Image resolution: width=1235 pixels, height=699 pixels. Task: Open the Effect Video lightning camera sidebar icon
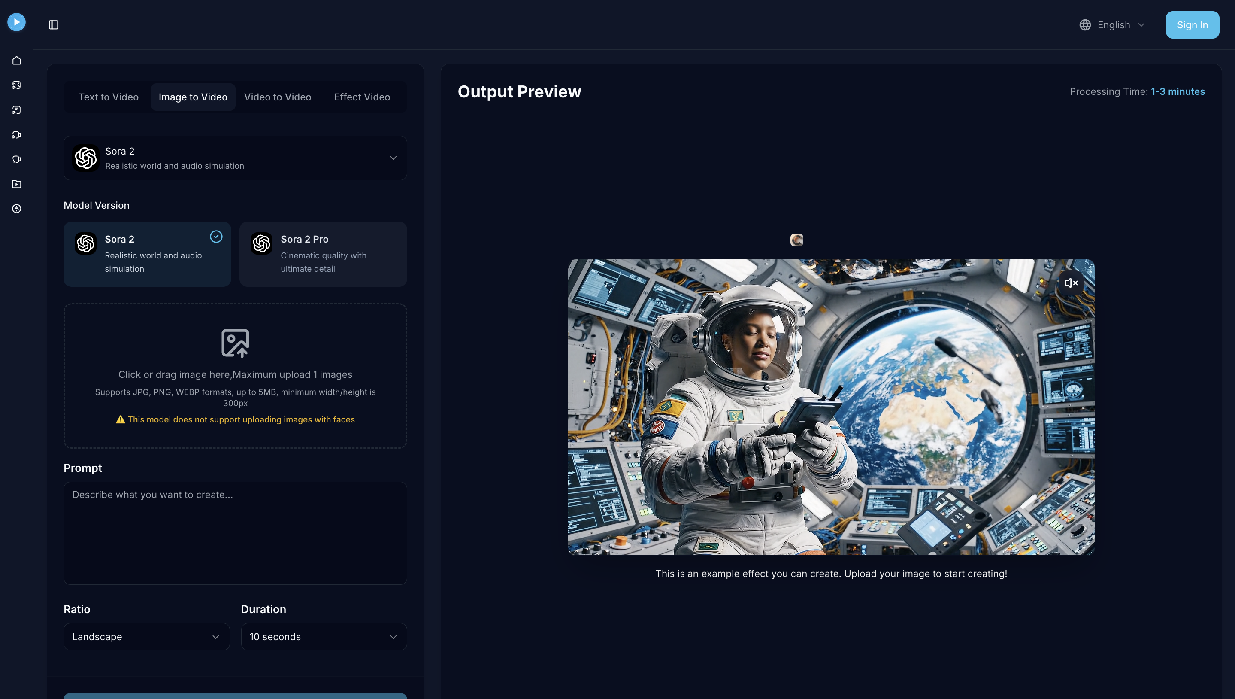coord(16,159)
